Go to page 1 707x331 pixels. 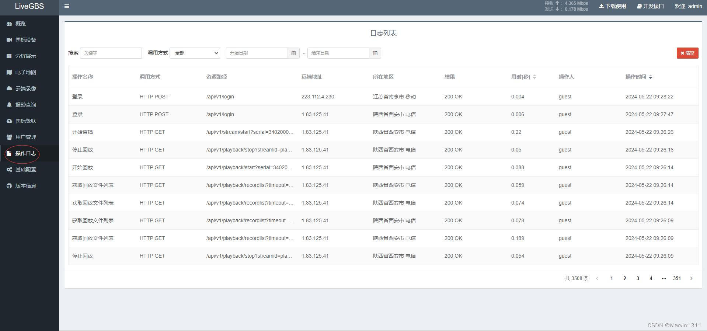click(x=612, y=278)
